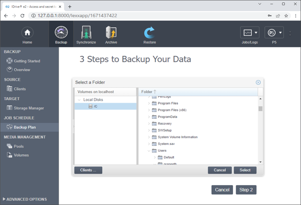Open Clients in the sidebar

click(x=20, y=89)
